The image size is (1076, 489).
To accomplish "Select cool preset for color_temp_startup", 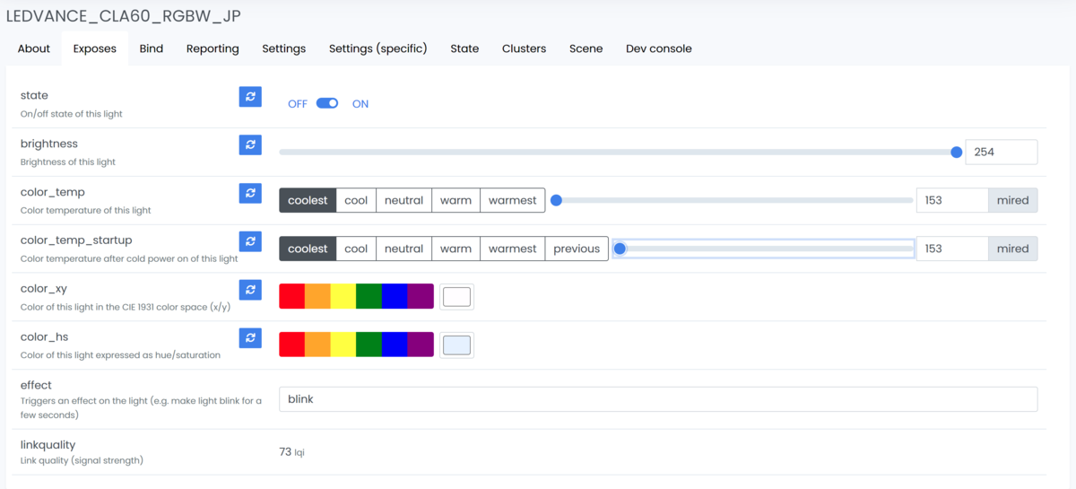I will pyautogui.click(x=356, y=249).
